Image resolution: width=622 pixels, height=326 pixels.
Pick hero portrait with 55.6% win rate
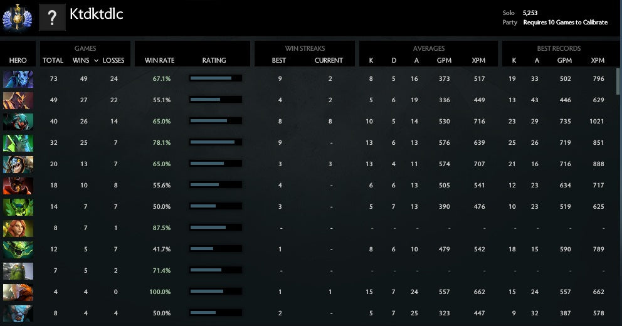18,186
